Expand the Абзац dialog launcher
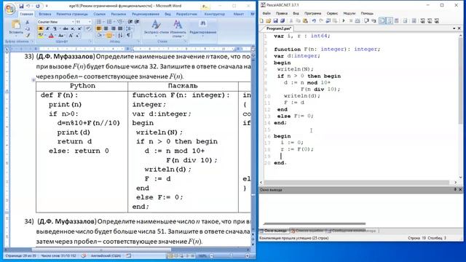 tap(138, 41)
